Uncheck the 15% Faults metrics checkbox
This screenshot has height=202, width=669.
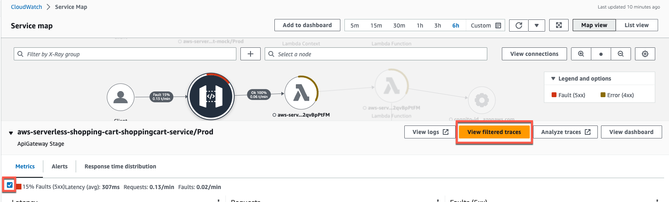10,185
